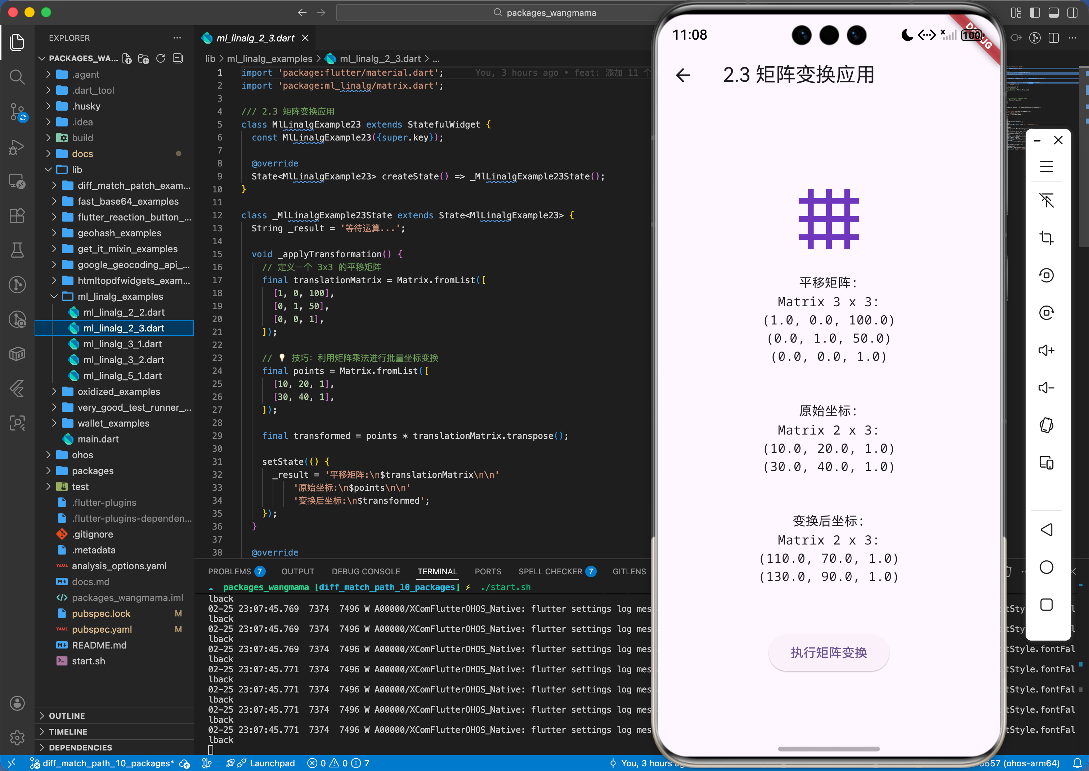Viewport: 1089px width, 771px height.
Task: Rotate the emulator device screen
Action: coord(1046,425)
